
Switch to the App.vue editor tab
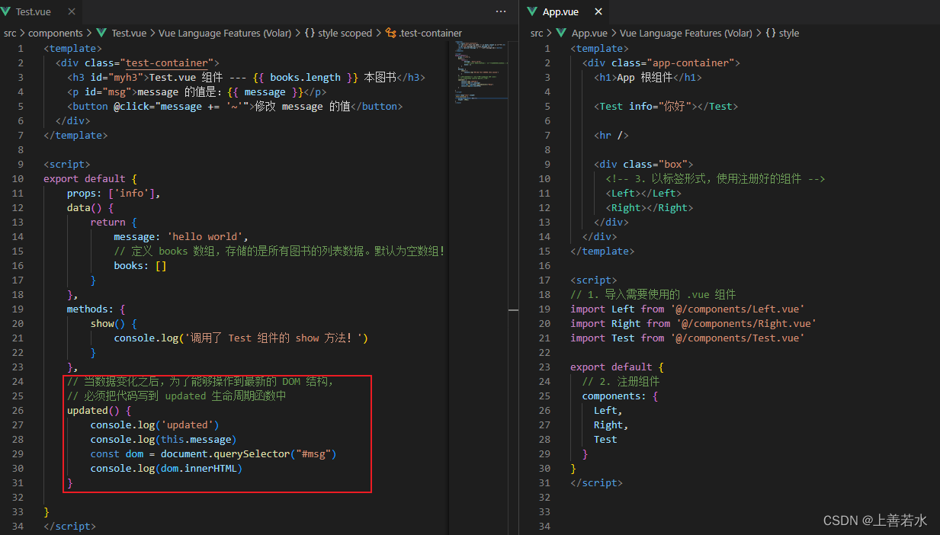point(564,11)
